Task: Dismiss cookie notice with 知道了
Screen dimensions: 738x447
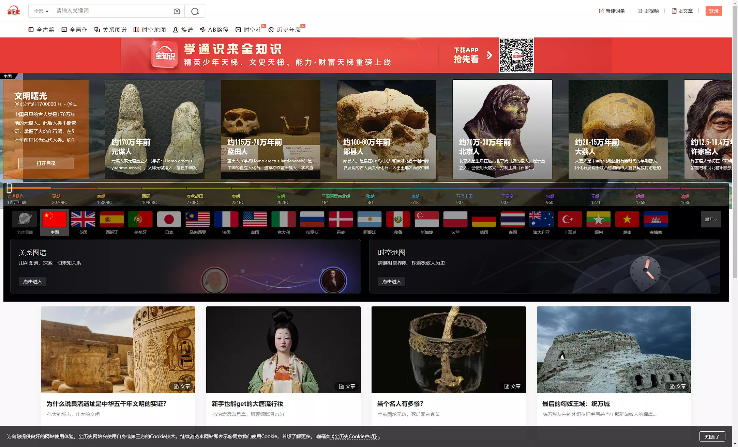Action: tap(712, 436)
